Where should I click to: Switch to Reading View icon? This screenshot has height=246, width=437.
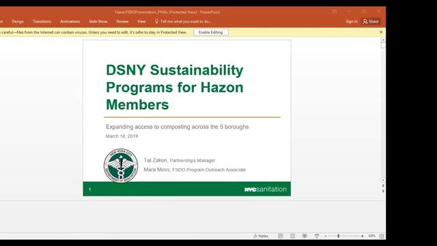click(x=305, y=236)
